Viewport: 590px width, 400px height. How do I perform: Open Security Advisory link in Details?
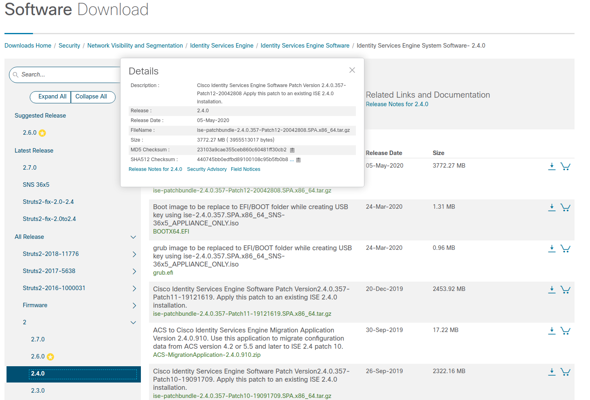tap(206, 169)
